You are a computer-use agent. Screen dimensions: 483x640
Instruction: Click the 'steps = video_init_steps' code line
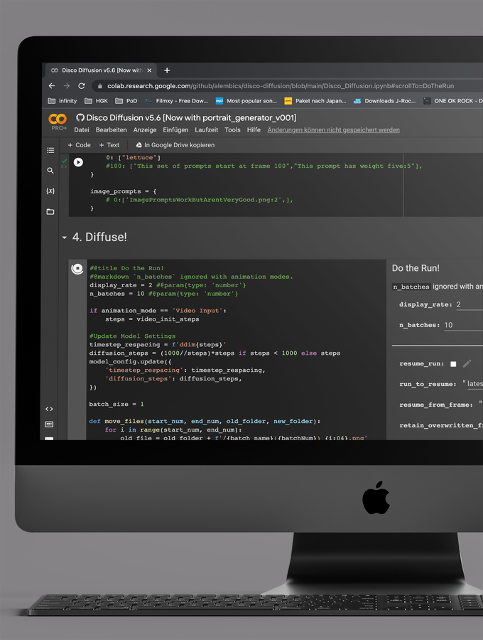coord(152,319)
